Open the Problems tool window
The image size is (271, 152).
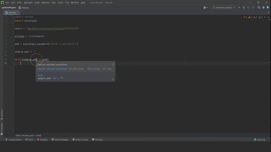coord(42,140)
